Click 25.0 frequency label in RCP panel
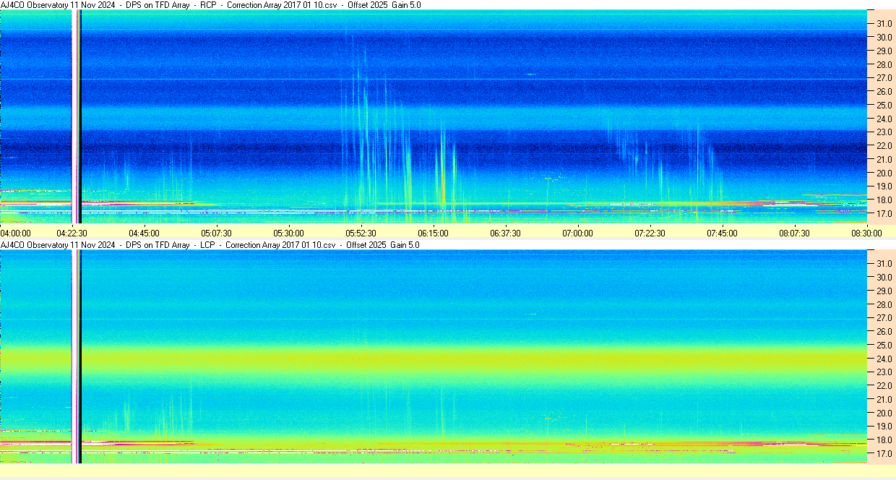Viewport: 896px width, 480px height. 884,106
